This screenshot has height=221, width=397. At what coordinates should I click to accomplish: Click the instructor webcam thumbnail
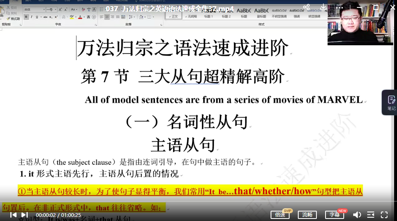(360, 23)
